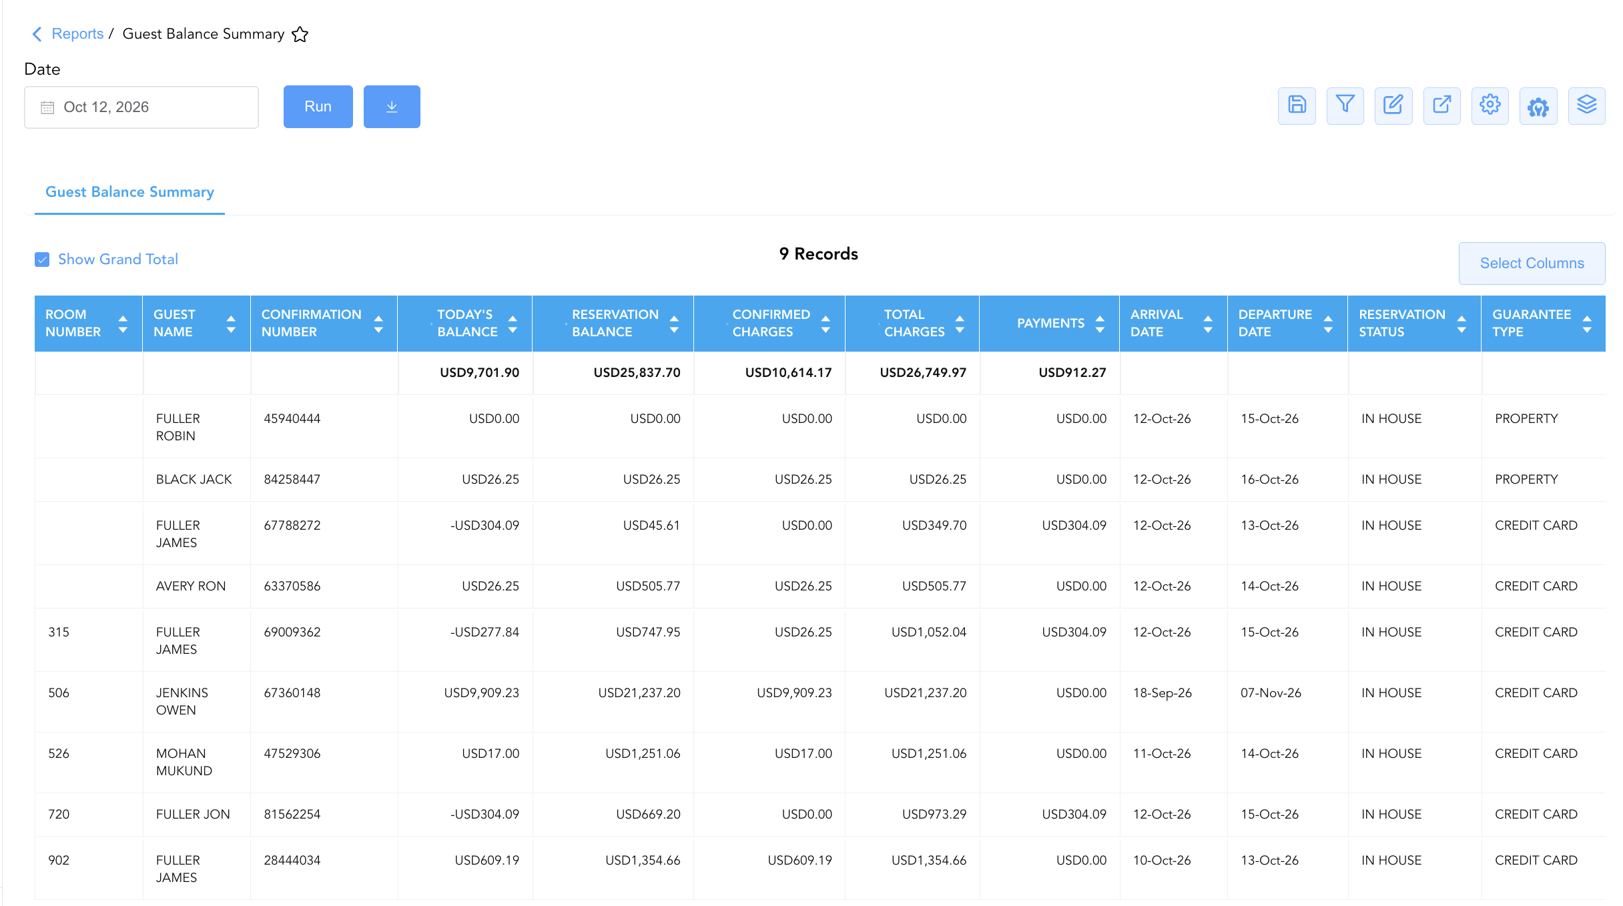Sort by Departure Date column arrows
The height and width of the screenshot is (906, 1623).
coord(1328,324)
